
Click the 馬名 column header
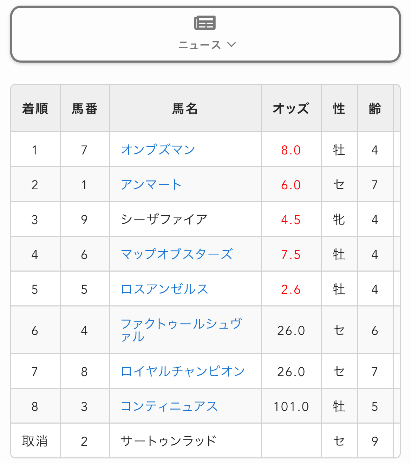(x=185, y=109)
